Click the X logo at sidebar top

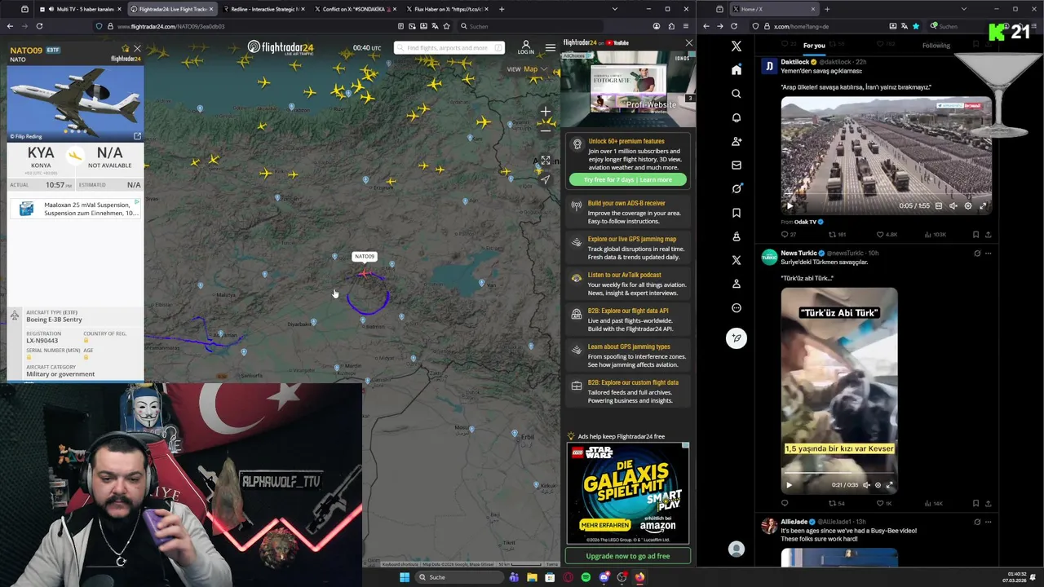737,46
